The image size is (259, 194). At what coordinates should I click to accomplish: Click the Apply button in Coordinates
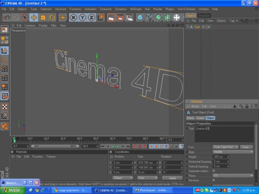tap(172, 178)
